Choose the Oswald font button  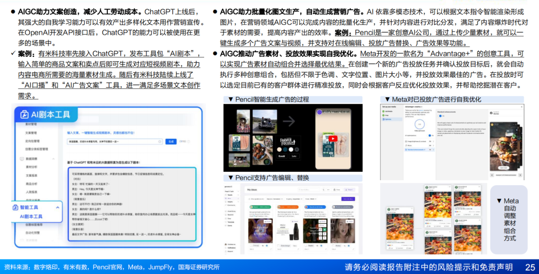[281, 156]
